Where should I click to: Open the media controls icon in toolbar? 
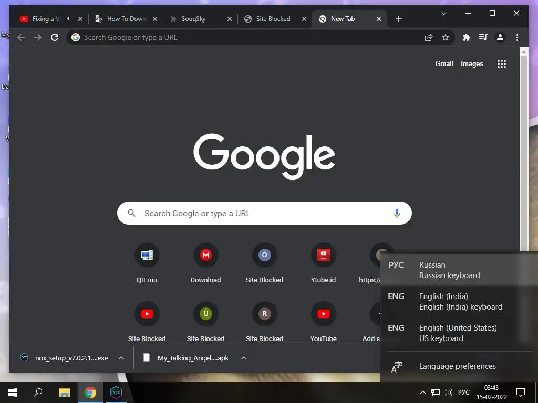tap(483, 37)
